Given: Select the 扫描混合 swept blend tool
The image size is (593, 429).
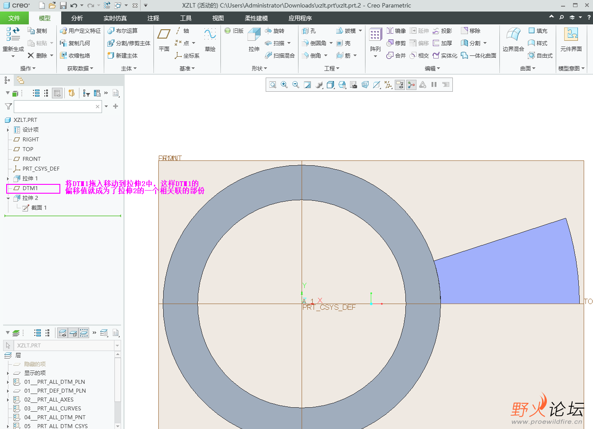Looking at the screenshot, I should pyautogui.click(x=280, y=55).
